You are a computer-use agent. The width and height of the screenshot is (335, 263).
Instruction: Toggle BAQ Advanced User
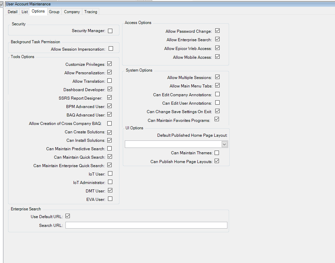(110, 114)
